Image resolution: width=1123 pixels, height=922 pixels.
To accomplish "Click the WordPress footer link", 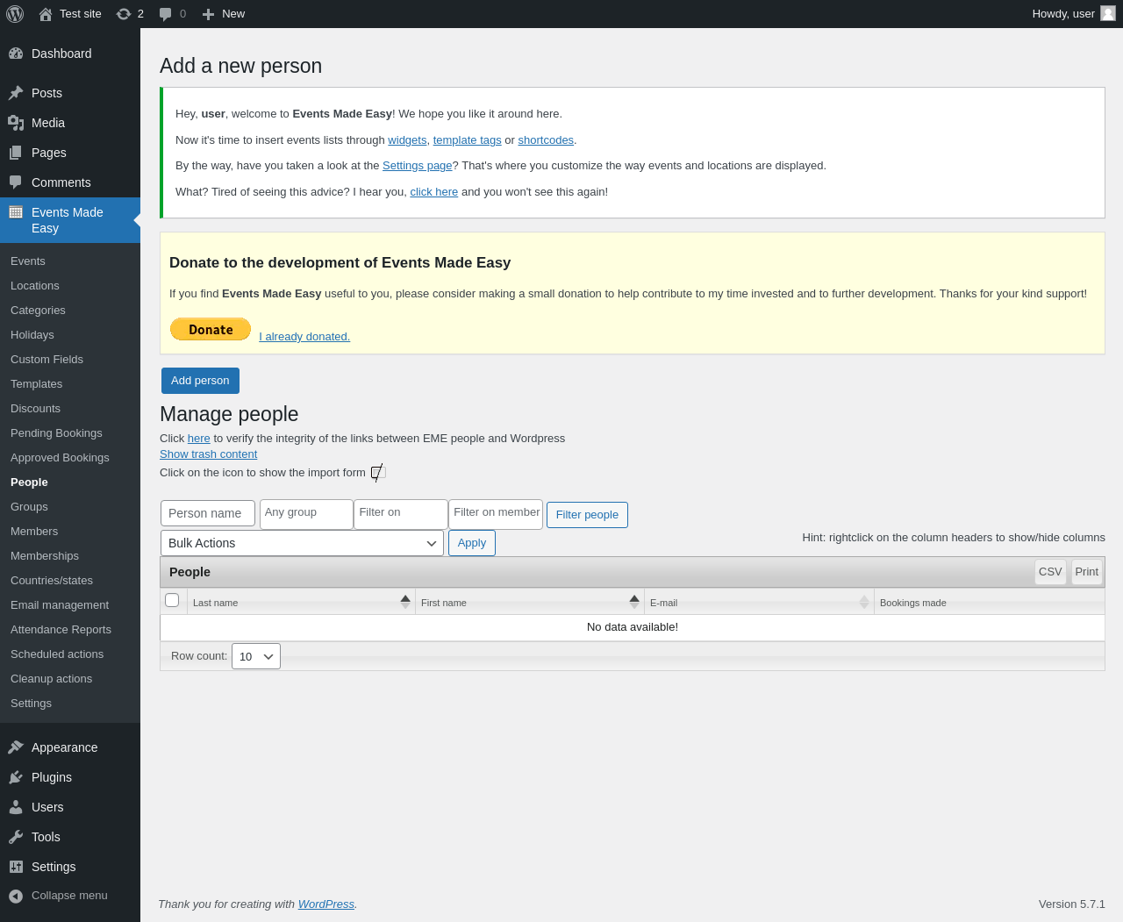I will pos(326,904).
